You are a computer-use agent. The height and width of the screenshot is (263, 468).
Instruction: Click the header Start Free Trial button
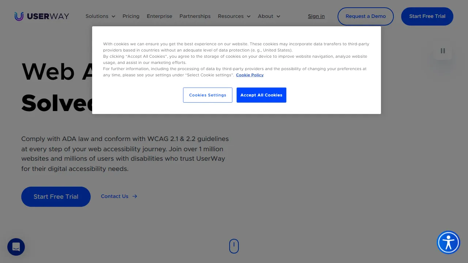pyautogui.click(x=427, y=16)
